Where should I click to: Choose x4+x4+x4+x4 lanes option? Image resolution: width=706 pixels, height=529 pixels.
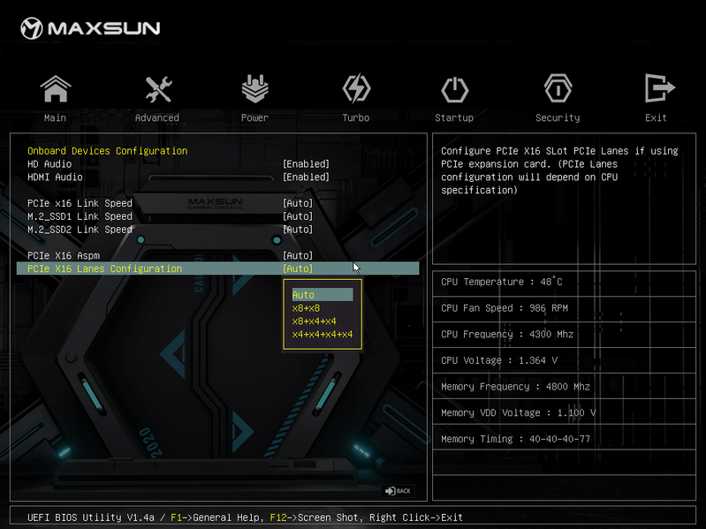323,334
